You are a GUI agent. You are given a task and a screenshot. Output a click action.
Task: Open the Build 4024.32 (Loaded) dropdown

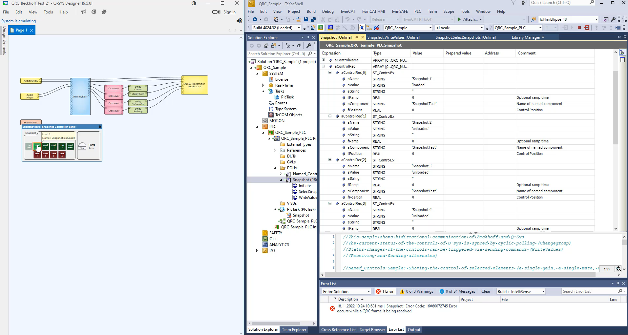coord(277,28)
